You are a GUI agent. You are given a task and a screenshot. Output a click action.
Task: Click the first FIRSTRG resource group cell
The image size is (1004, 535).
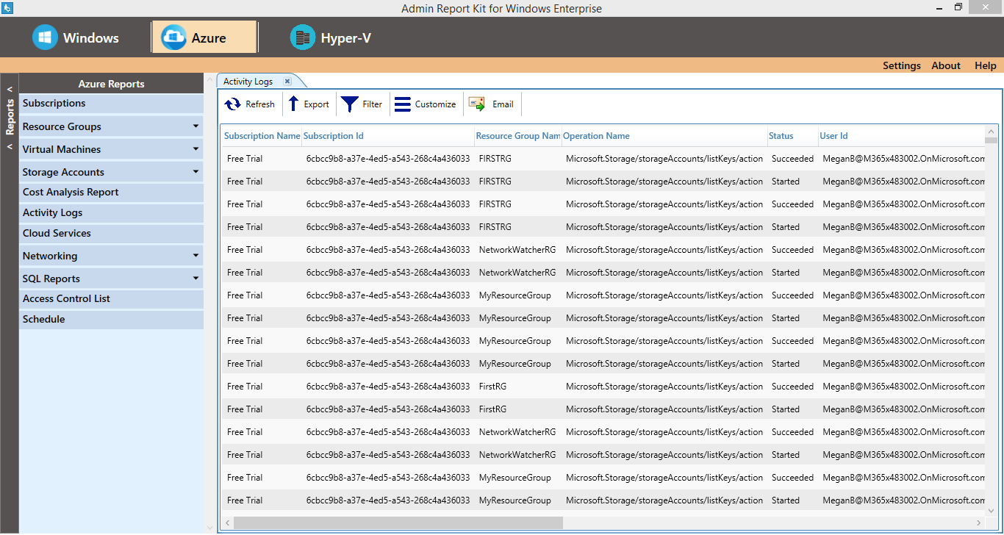pyautogui.click(x=495, y=159)
